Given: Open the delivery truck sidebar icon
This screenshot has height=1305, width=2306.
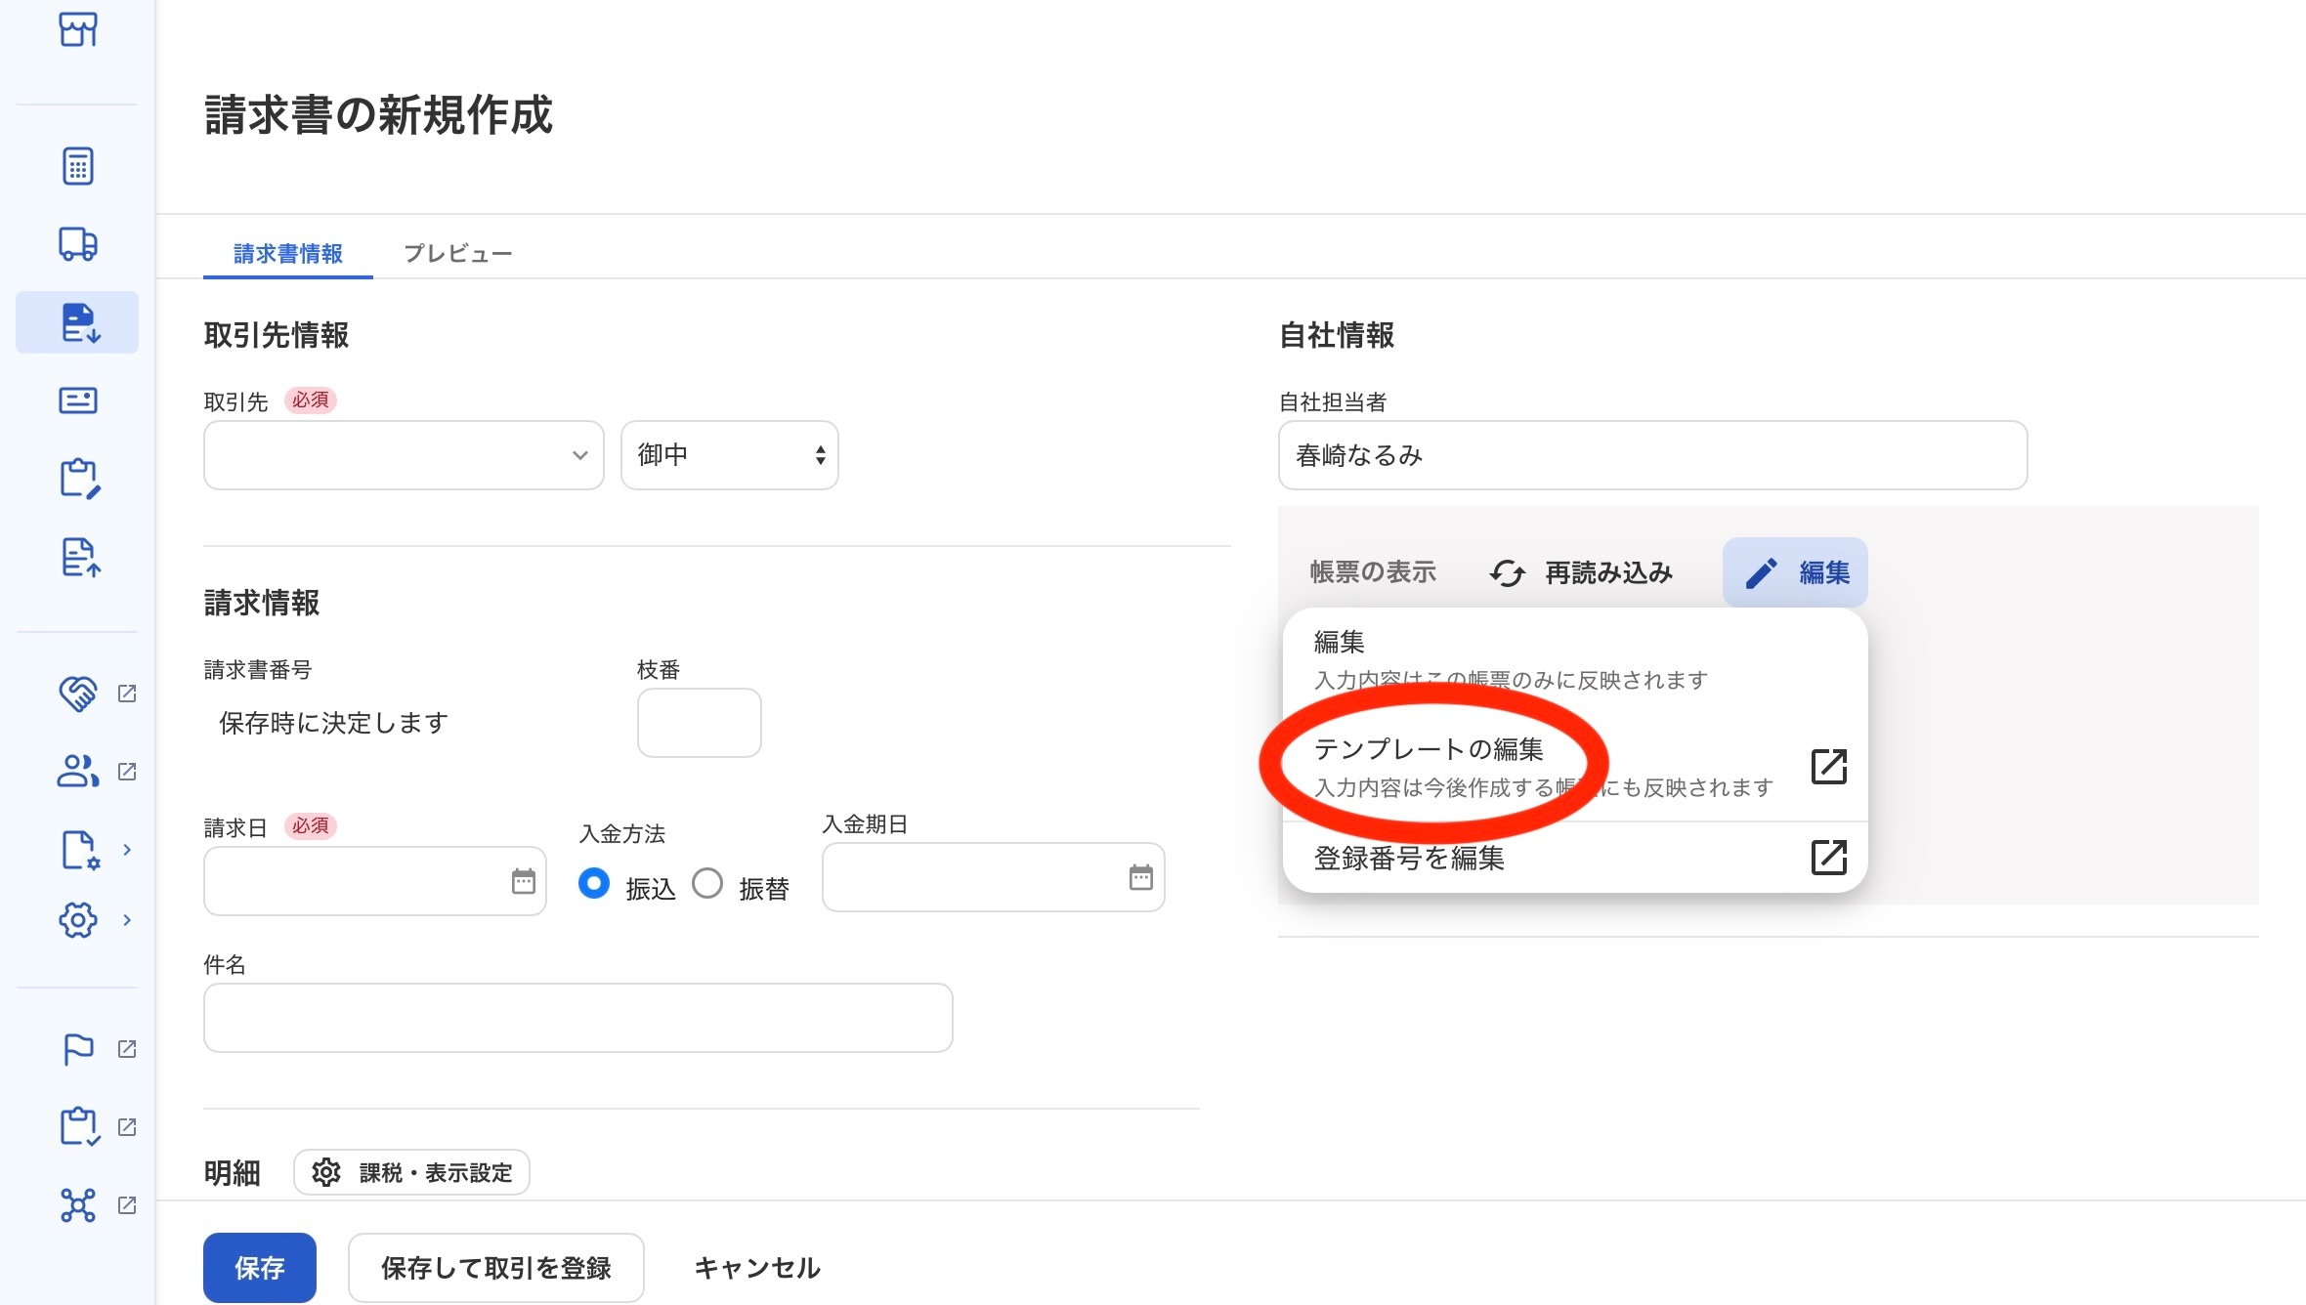Looking at the screenshot, I should [x=78, y=243].
